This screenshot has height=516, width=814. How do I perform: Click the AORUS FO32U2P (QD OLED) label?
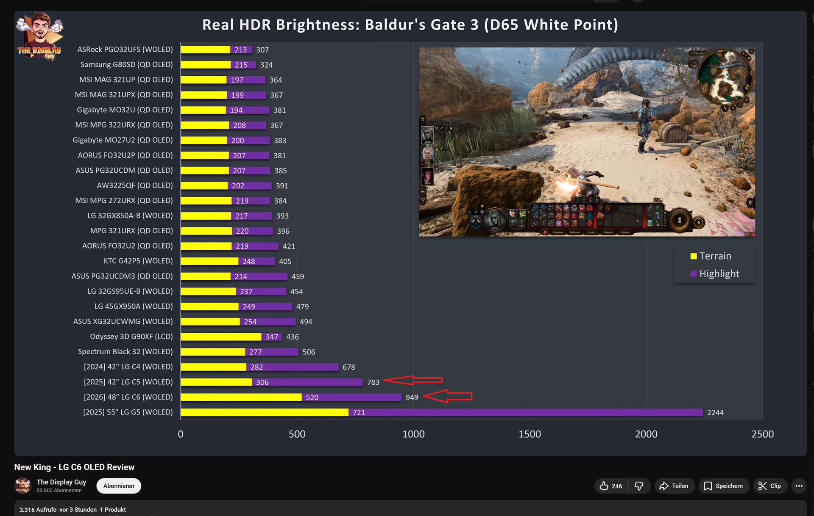tap(125, 155)
